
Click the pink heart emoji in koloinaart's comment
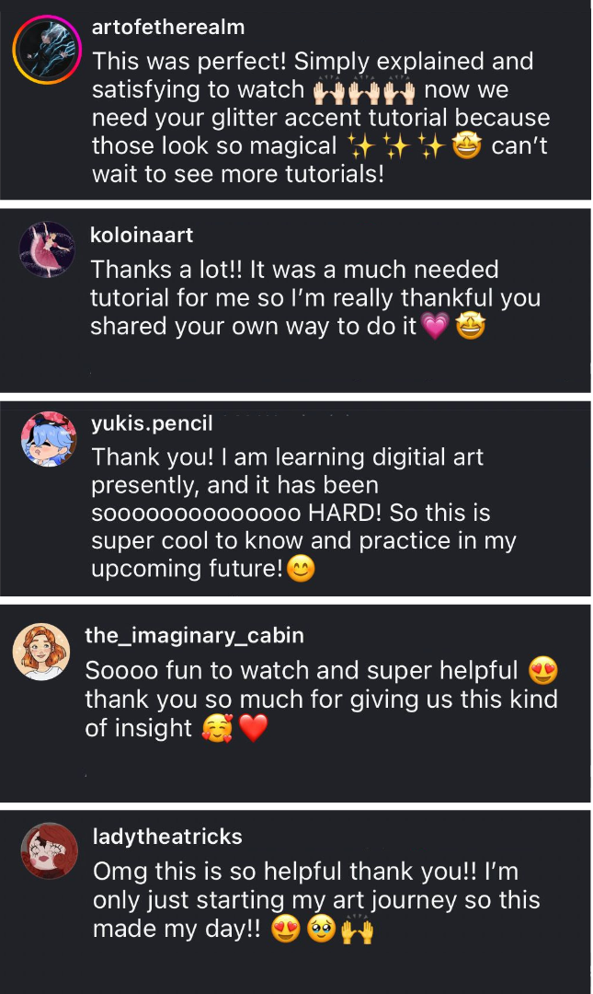(435, 327)
